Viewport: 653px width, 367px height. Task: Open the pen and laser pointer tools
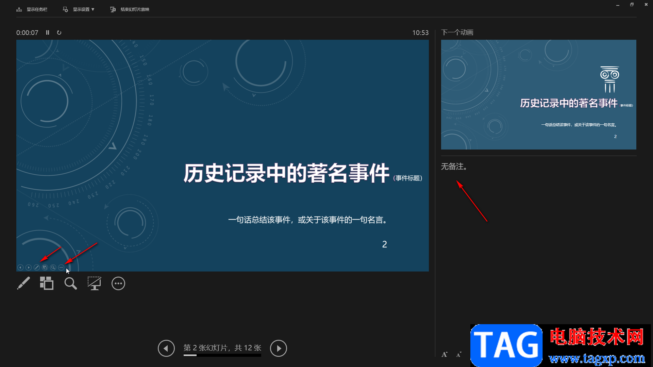coord(23,283)
